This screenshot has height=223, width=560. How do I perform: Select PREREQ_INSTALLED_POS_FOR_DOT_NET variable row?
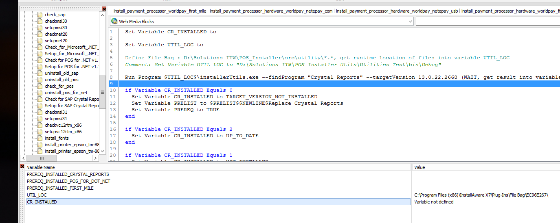tap(218, 181)
